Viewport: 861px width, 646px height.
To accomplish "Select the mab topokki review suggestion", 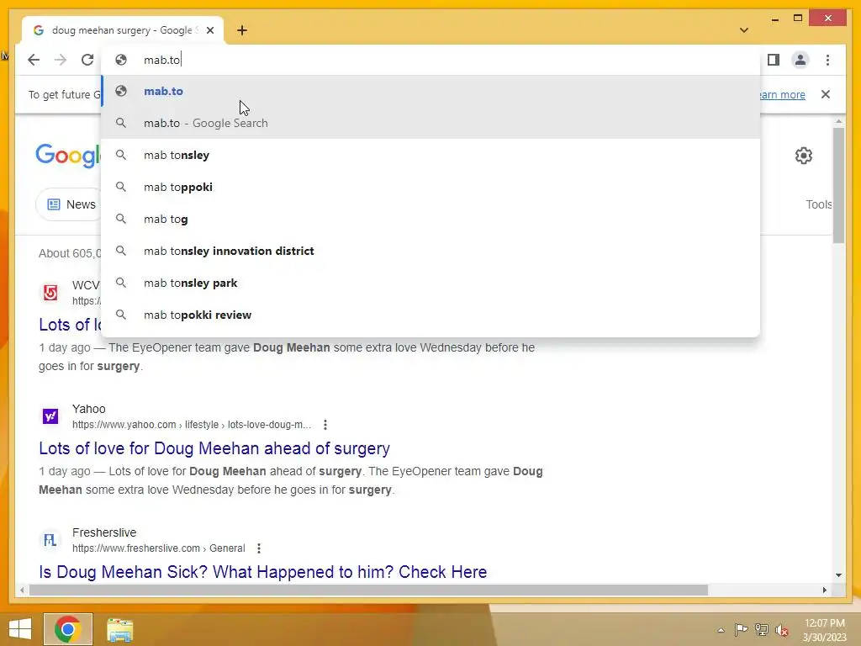I will [x=431, y=315].
